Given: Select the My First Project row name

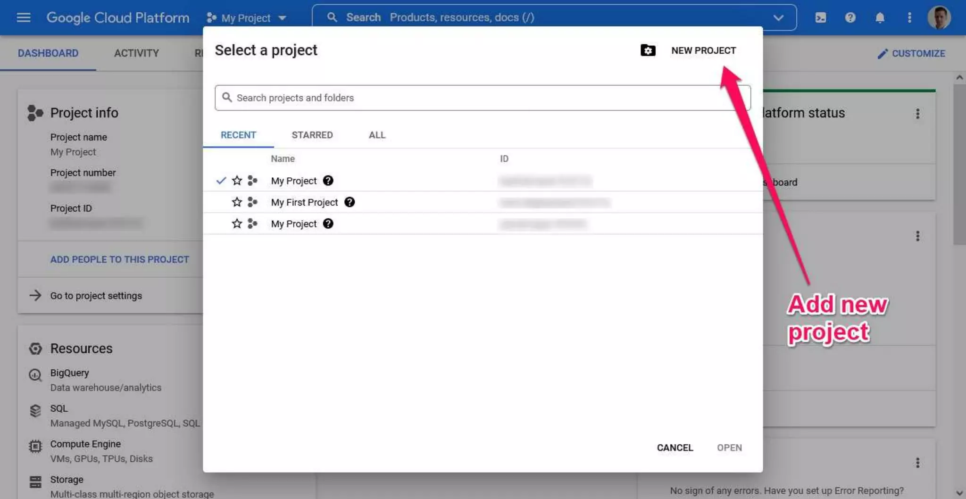Looking at the screenshot, I should coord(304,202).
